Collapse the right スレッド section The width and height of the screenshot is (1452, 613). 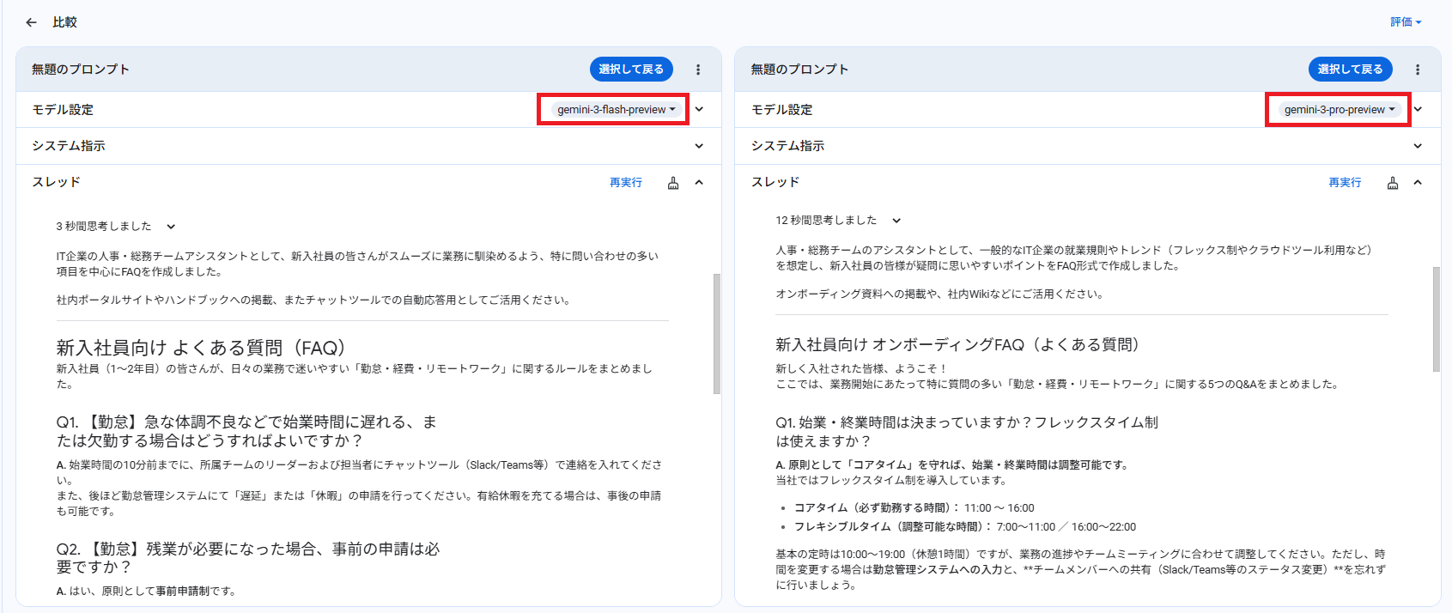pos(1418,182)
